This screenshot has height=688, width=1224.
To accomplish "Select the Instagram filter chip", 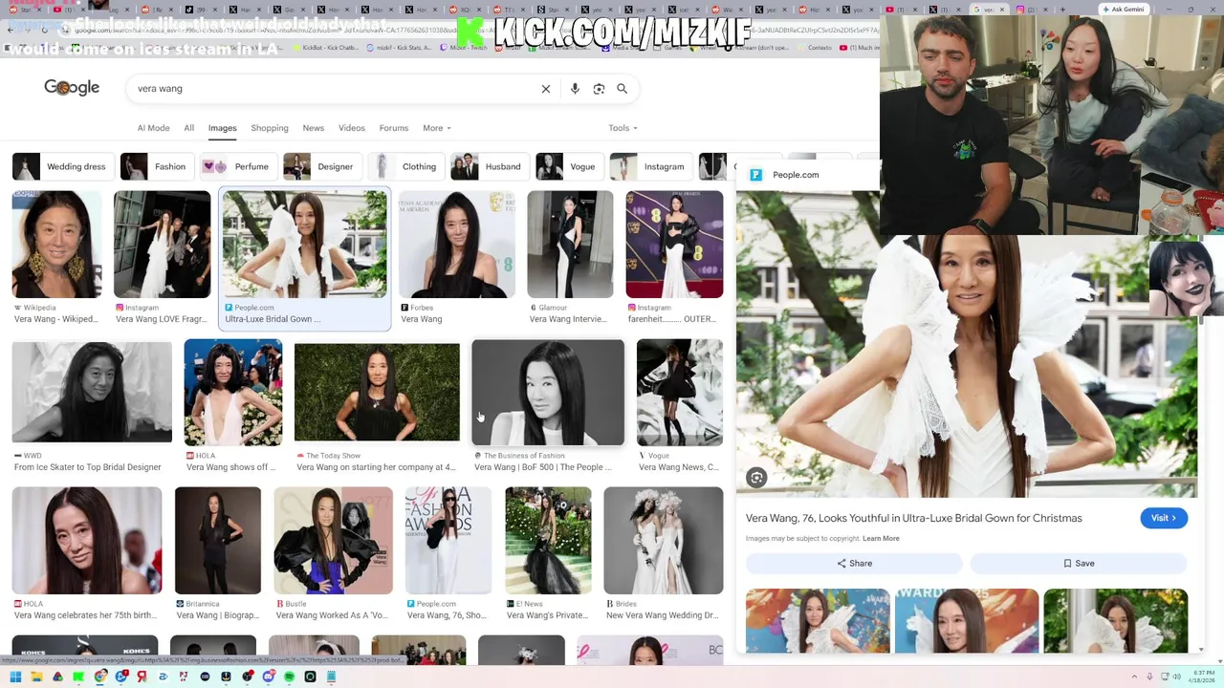I will (x=651, y=166).
